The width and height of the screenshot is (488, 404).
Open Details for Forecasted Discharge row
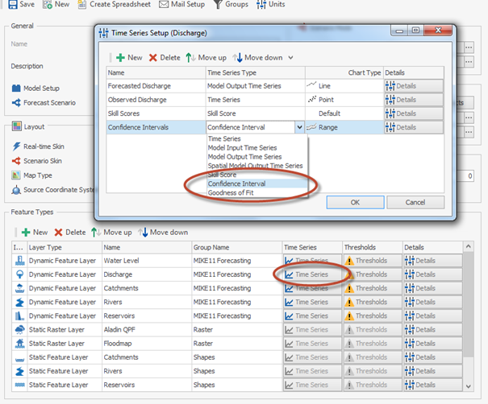tap(414, 86)
